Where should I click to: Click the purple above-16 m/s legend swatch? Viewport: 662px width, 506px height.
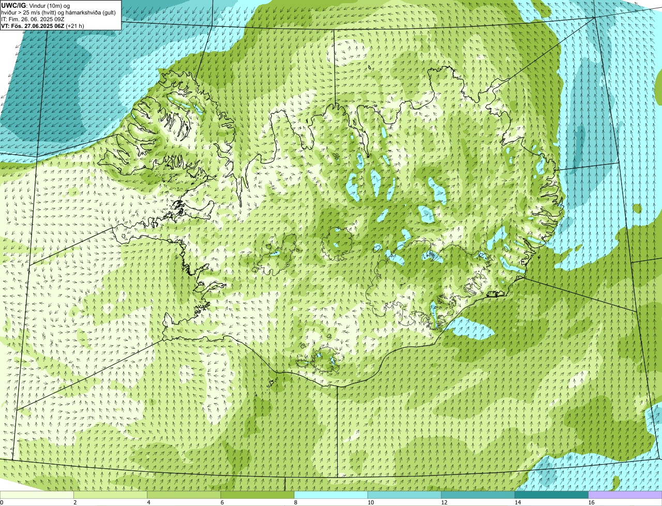(625, 495)
